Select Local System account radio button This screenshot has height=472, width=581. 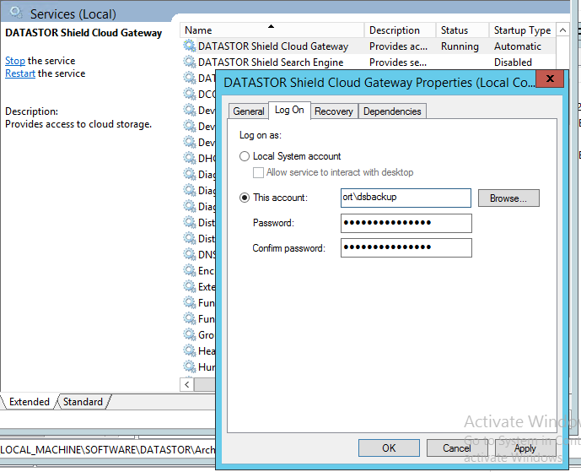pos(245,156)
